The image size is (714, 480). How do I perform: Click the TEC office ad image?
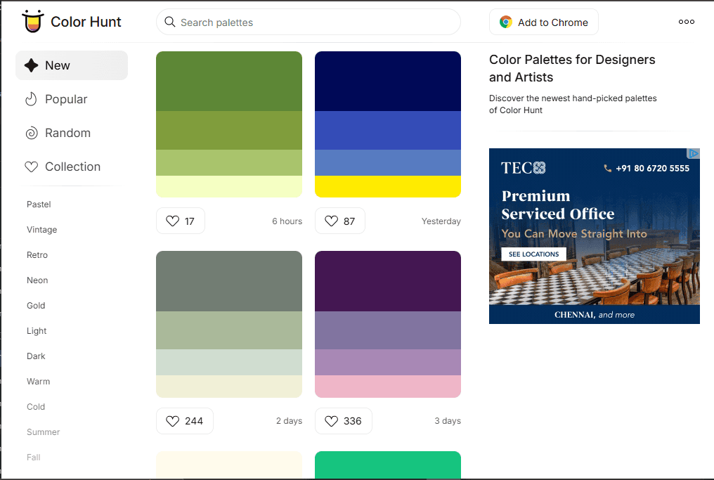[595, 236]
